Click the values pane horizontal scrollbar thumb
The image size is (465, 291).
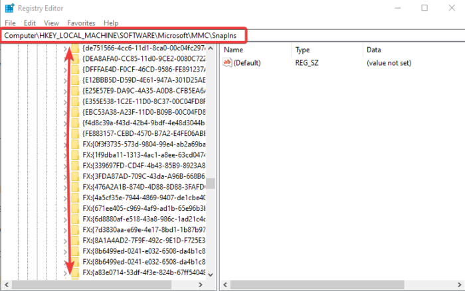pyautogui.click(x=318, y=285)
